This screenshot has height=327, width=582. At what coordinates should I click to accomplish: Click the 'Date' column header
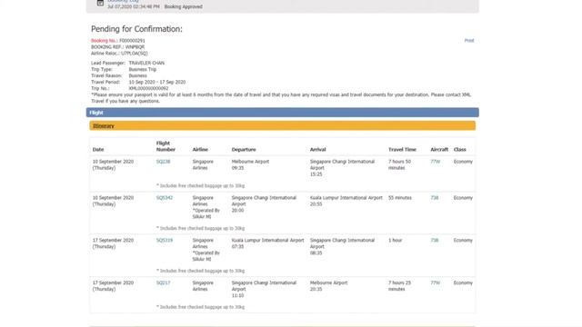[98, 150]
